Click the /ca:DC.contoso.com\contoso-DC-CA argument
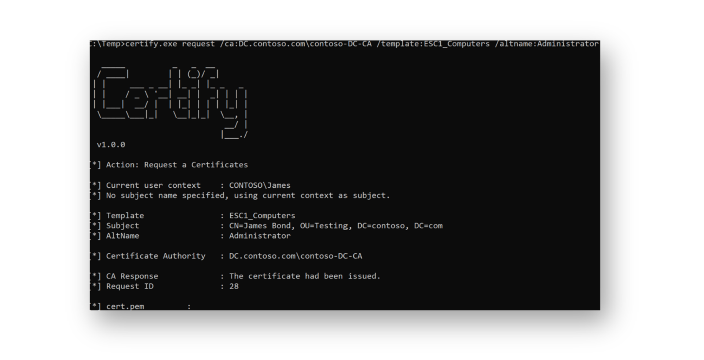Viewport: 704px width, 360px height. click(296, 44)
